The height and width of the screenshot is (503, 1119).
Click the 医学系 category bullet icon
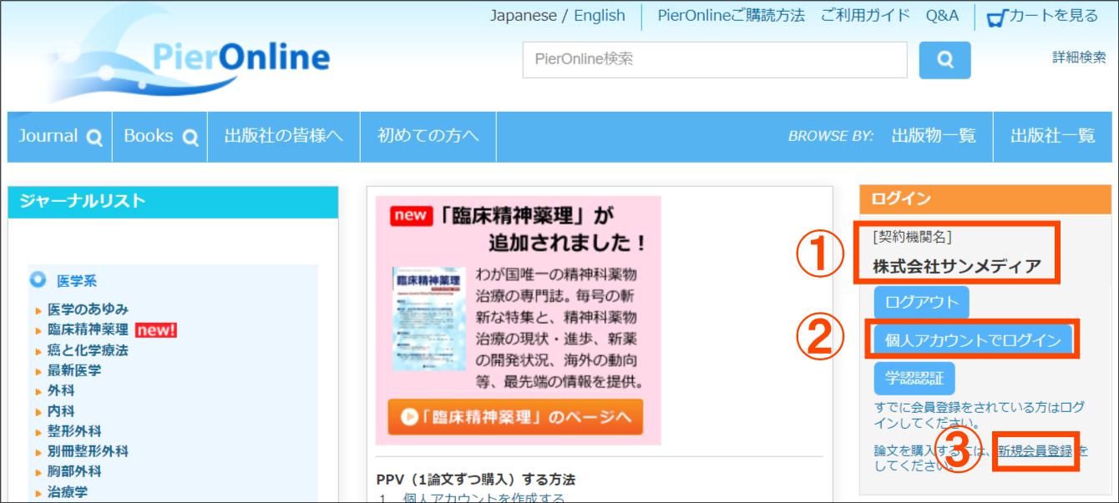click(x=38, y=281)
